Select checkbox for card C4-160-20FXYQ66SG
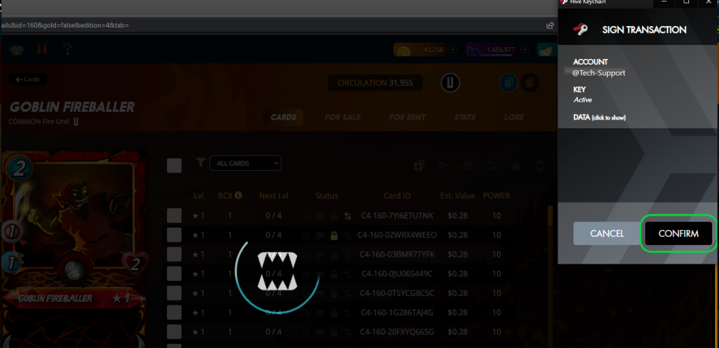This screenshot has height=348, width=719. pyautogui.click(x=174, y=332)
